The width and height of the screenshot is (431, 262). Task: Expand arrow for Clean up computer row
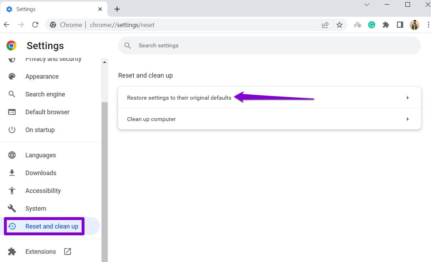[x=408, y=119]
